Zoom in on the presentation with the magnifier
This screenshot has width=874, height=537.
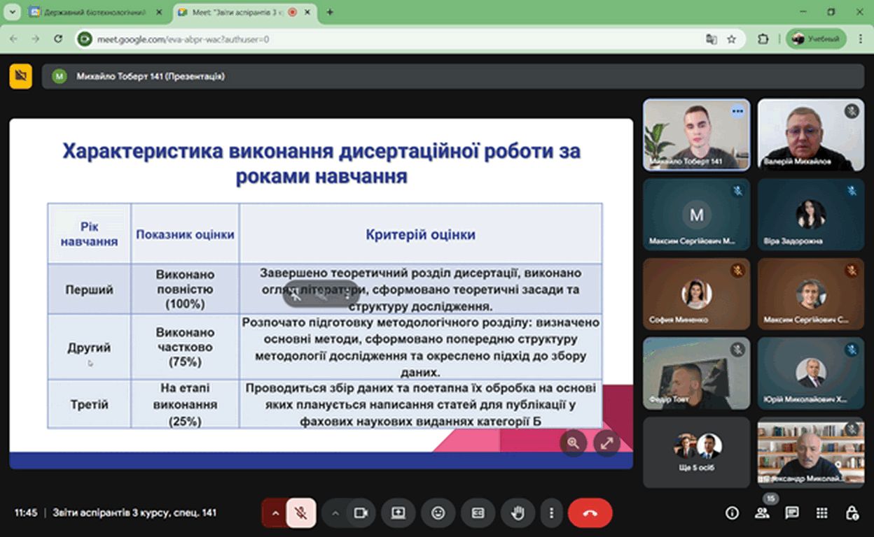tap(574, 443)
